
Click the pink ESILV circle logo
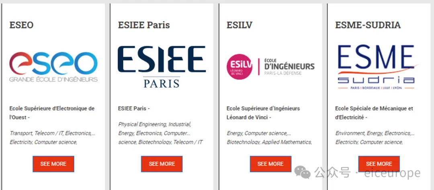240,67
